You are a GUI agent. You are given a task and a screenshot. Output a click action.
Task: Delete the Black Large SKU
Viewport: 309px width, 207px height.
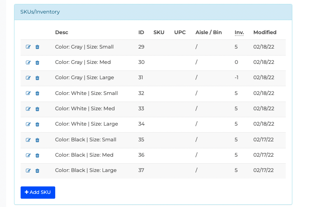[x=37, y=171]
